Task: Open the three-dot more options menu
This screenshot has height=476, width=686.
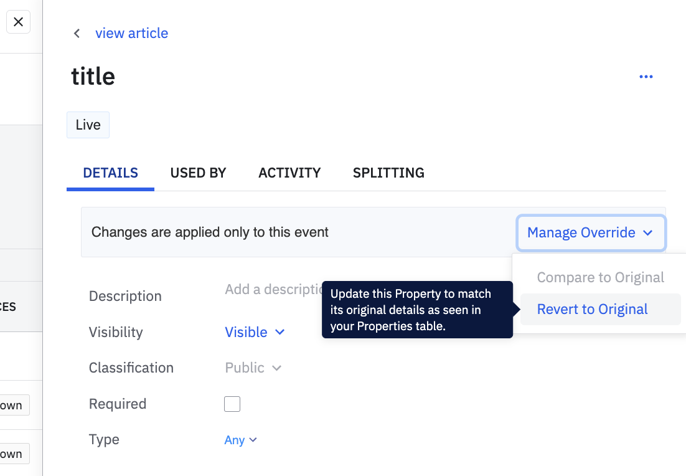Action: [646, 77]
